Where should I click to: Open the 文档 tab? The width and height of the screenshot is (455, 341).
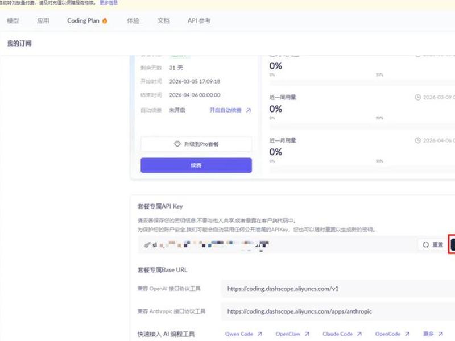click(163, 21)
